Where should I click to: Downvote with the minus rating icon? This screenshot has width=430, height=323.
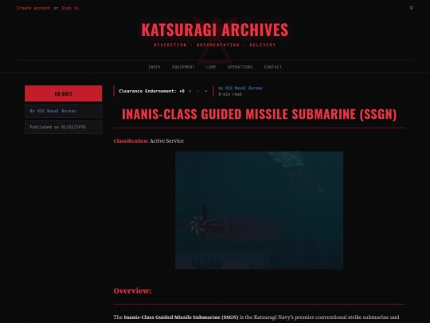coord(198,91)
